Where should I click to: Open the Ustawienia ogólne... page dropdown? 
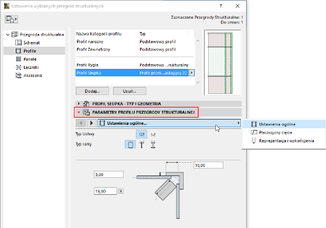(169, 123)
